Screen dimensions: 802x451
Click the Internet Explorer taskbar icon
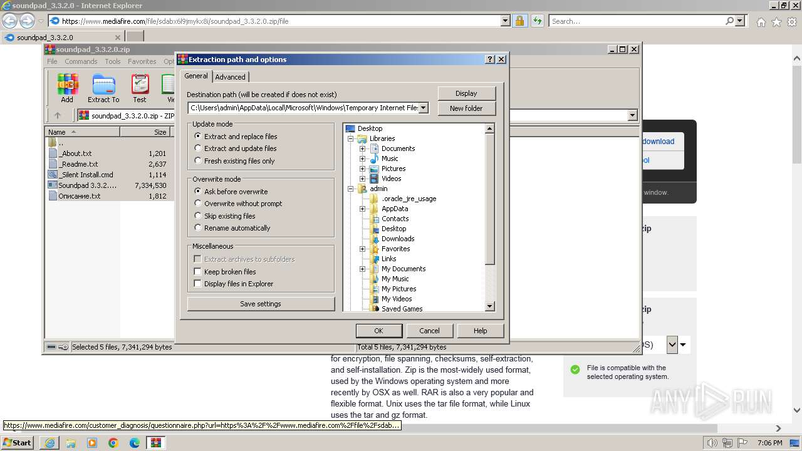tap(49, 443)
